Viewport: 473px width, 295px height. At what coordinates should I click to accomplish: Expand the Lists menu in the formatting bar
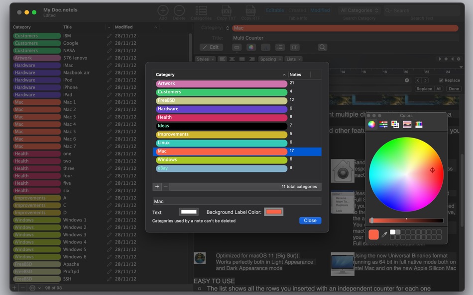click(294, 59)
